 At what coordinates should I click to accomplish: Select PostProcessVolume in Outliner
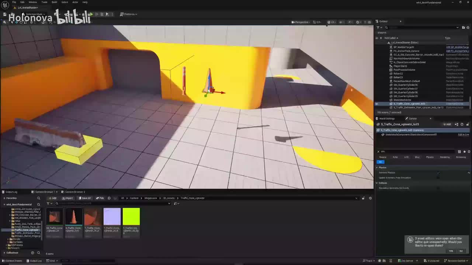(404, 70)
